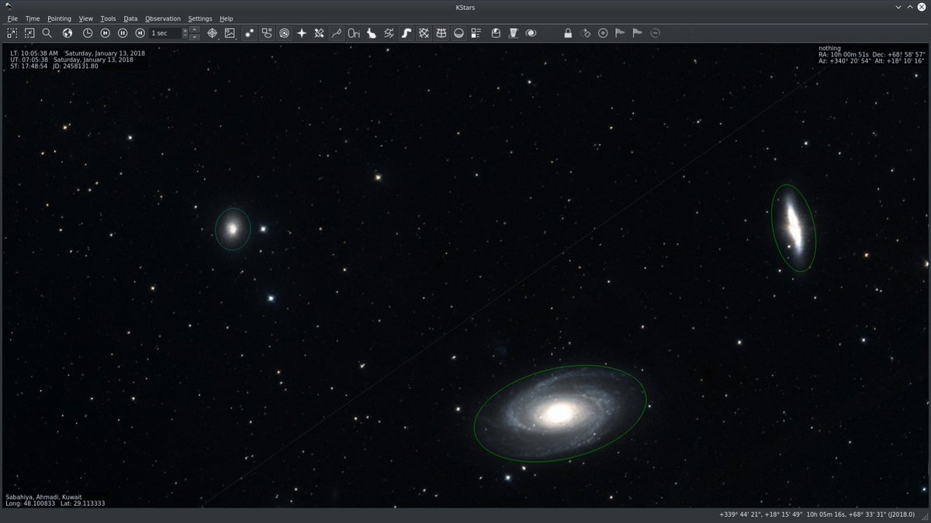Open the Find Object search tool
931x523 pixels.
[x=47, y=33]
